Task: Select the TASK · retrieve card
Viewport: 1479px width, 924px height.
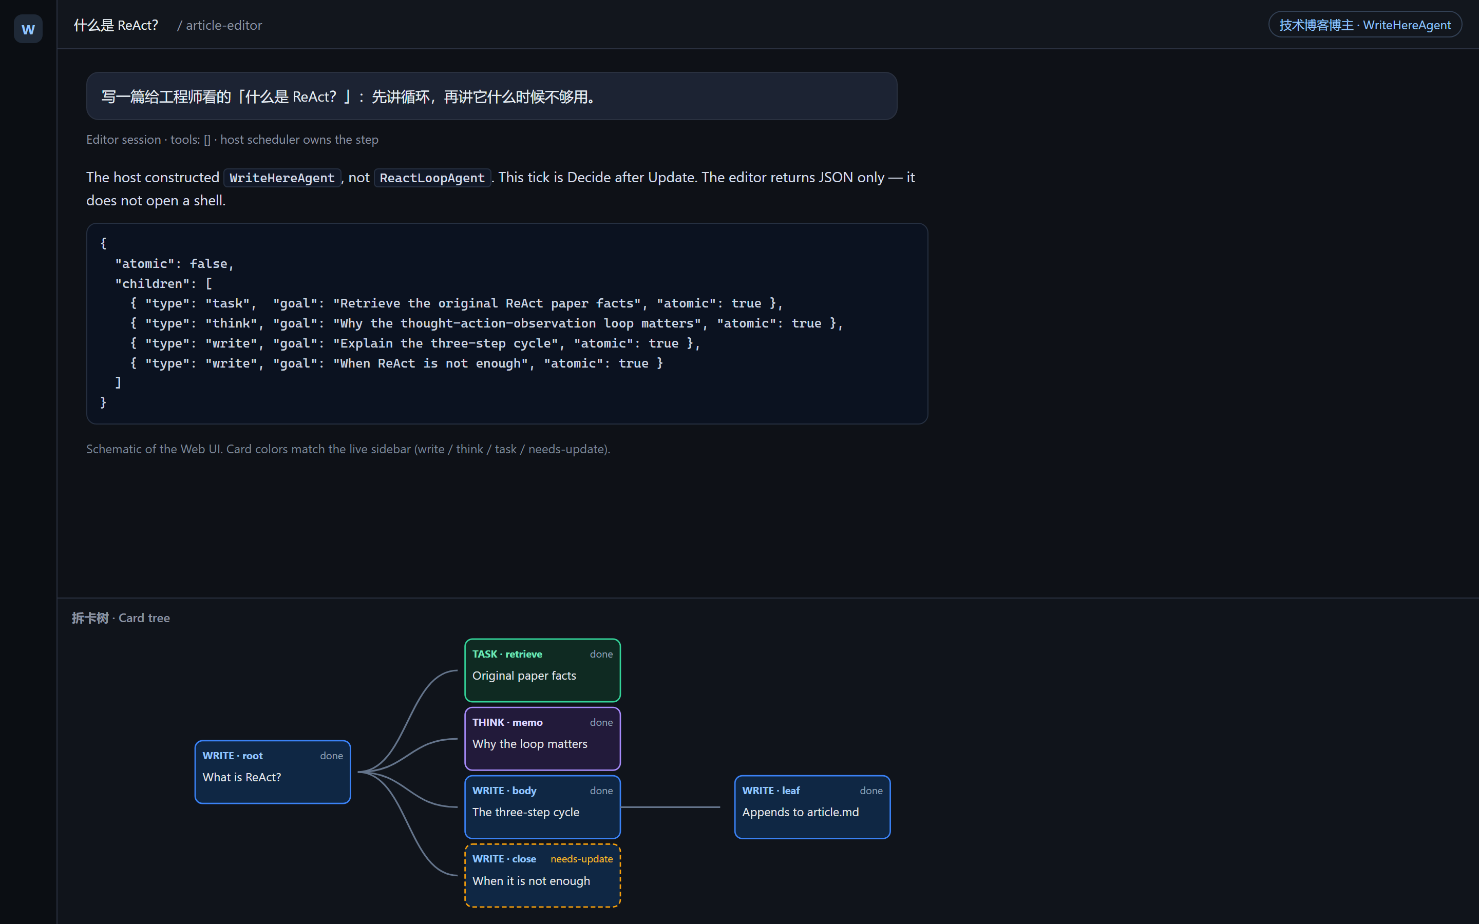Action: point(542,670)
